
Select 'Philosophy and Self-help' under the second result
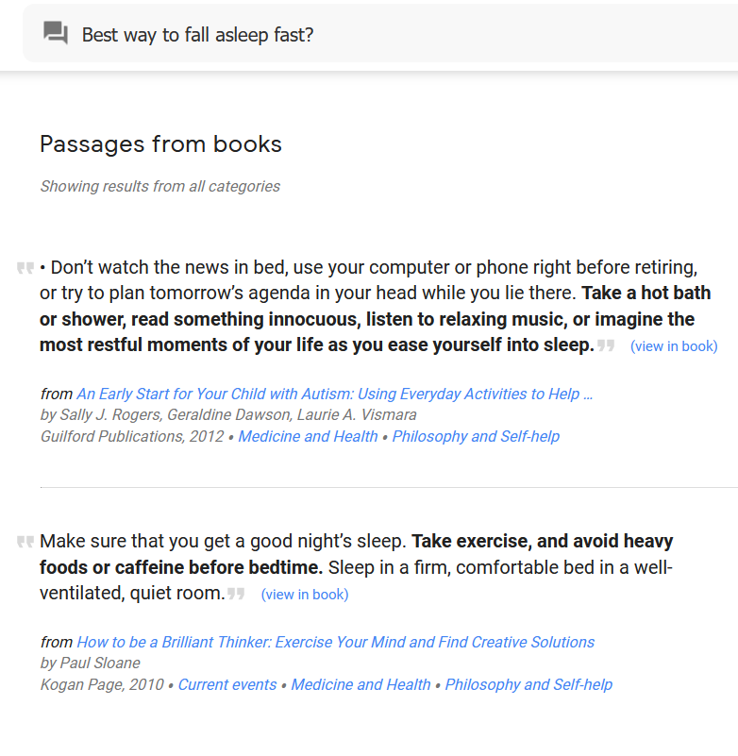point(528,684)
